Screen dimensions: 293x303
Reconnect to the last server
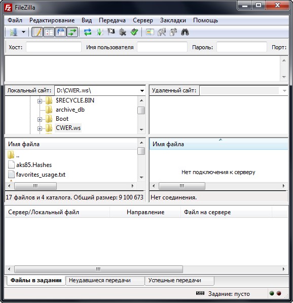click(x=134, y=32)
